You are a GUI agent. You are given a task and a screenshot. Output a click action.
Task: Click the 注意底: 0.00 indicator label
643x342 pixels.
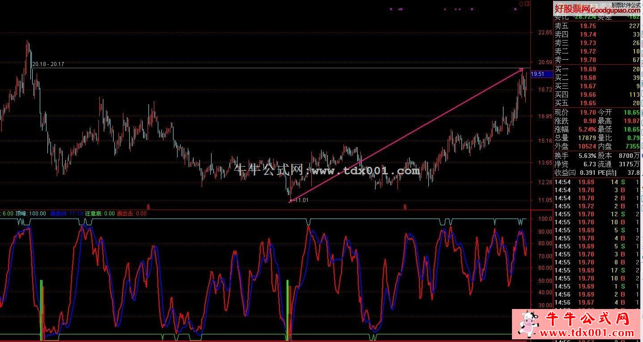(x=100, y=214)
